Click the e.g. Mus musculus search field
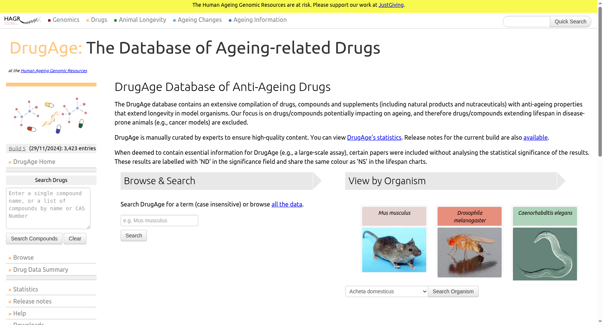603x325 pixels. click(159, 220)
